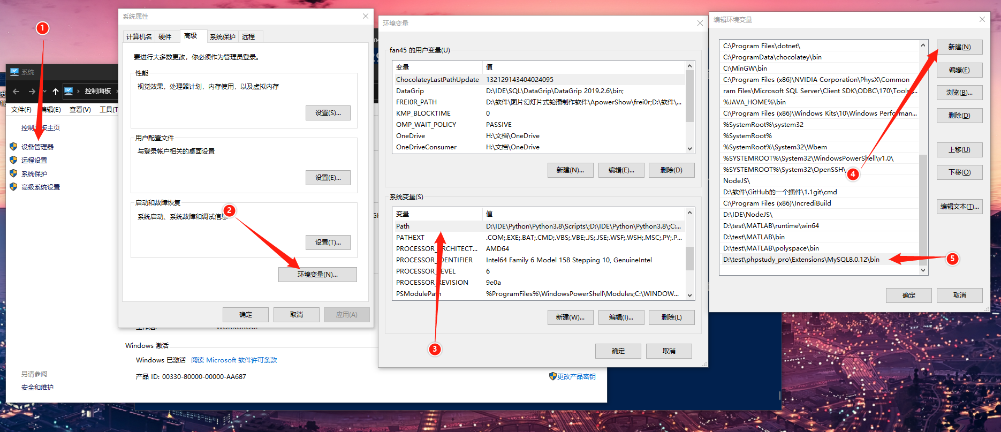
Task: Click the forward arrow in System window
Action: tap(32, 92)
